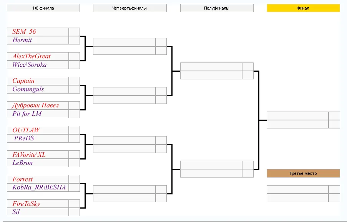Screen dimensions: 347x222
Task: Open AlexTheGreat in the bracket
Action: pyautogui.click(x=32, y=56)
